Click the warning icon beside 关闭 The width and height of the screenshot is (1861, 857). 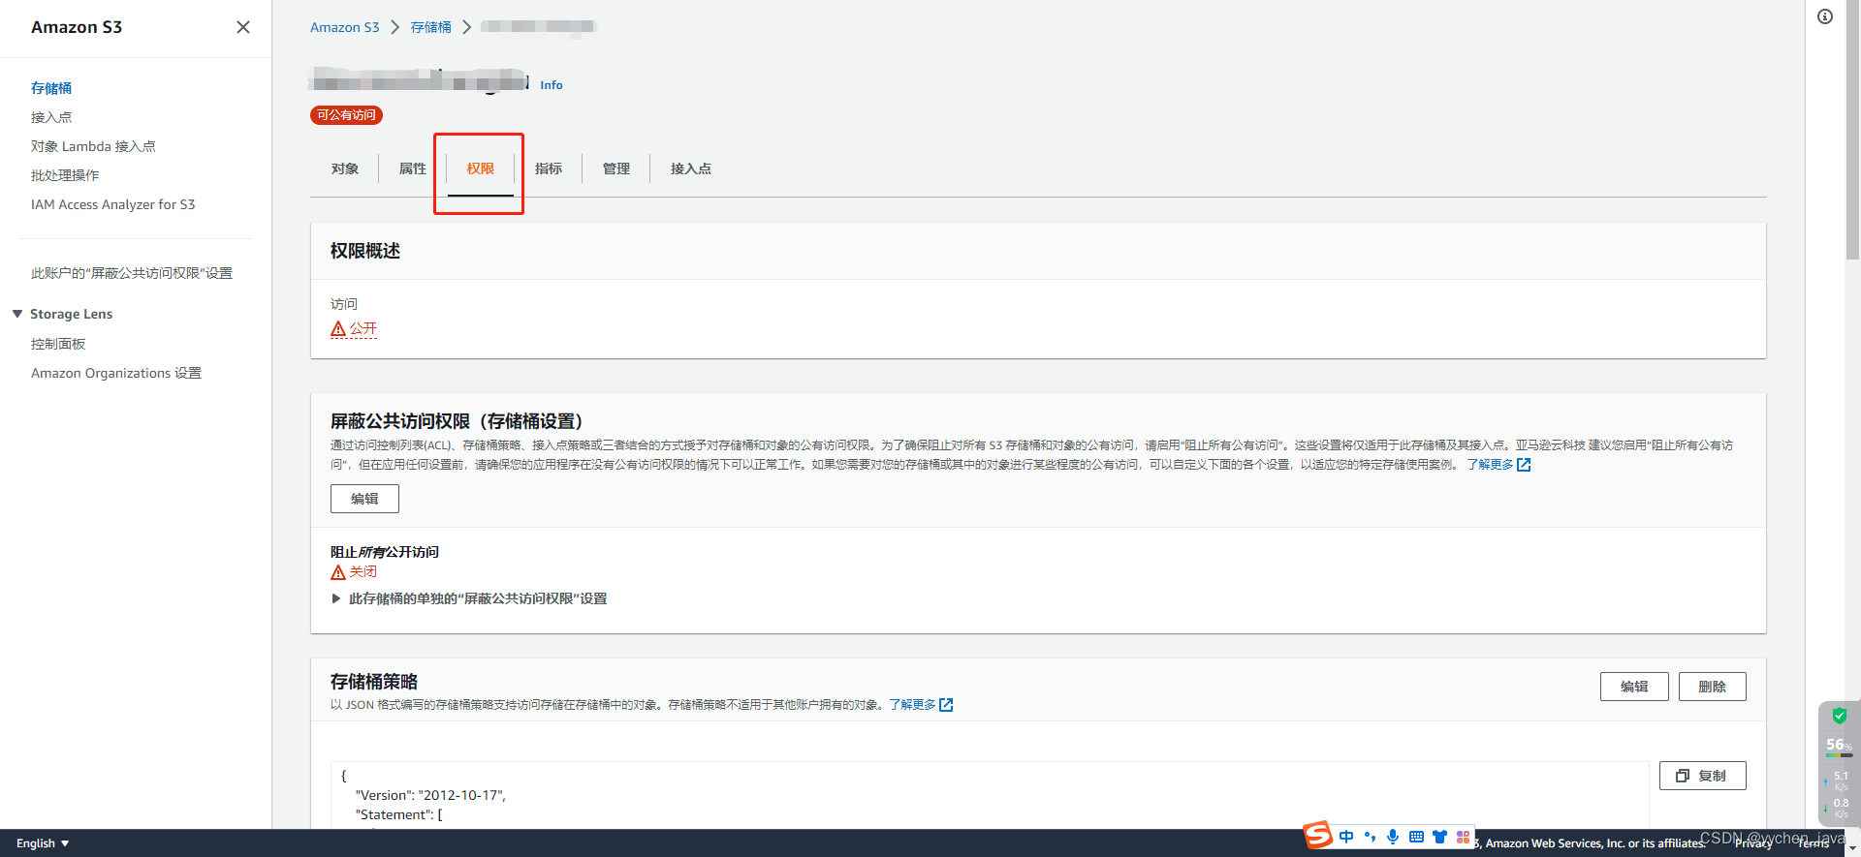[x=338, y=572]
